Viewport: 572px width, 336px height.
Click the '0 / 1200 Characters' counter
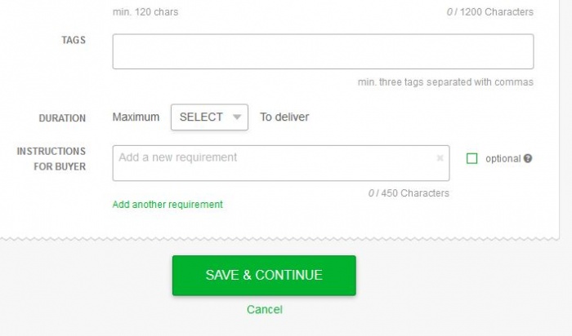coord(489,12)
